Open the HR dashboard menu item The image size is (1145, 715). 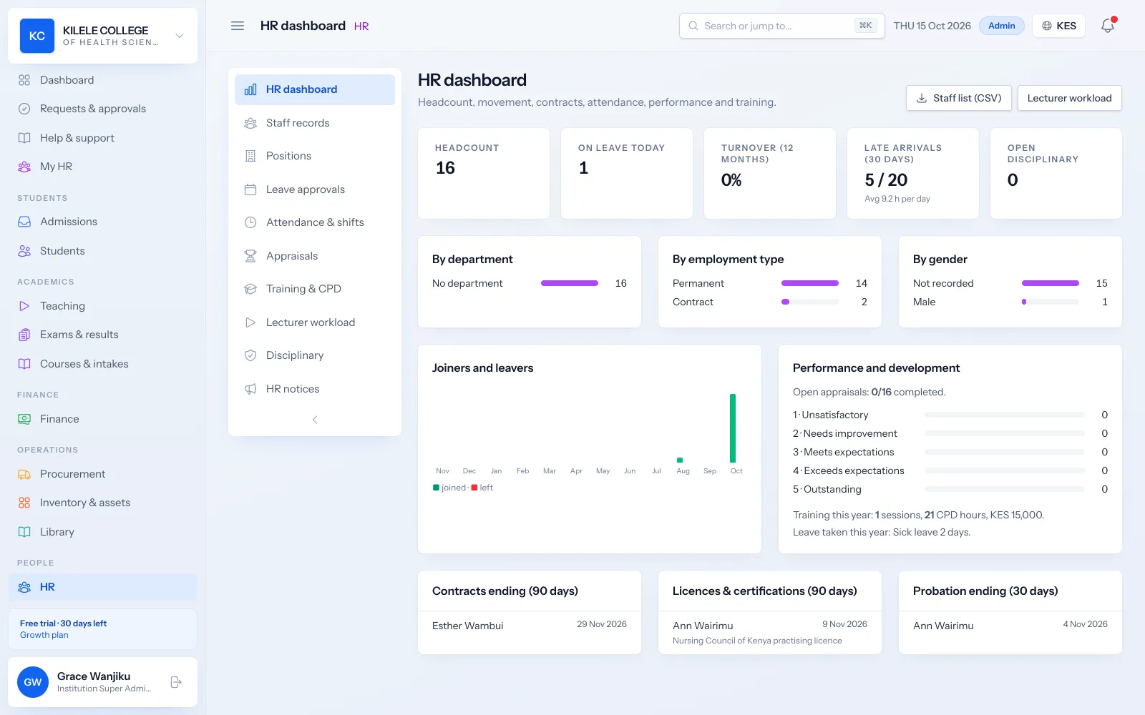(315, 89)
